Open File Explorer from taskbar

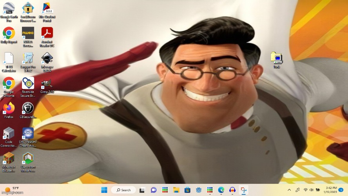coord(176,190)
